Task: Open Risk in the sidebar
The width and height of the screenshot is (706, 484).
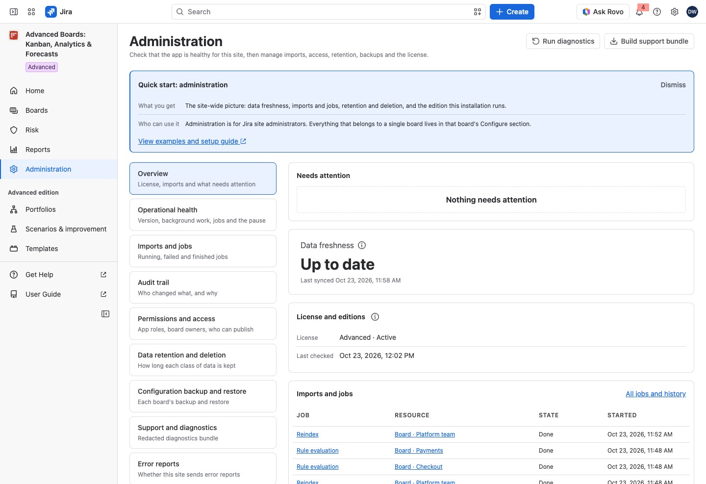Action: point(59,130)
